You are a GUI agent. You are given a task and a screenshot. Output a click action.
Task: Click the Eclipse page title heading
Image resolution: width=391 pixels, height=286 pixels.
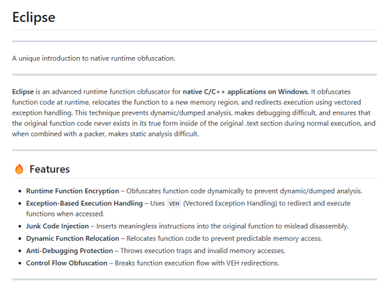tap(34, 17)
